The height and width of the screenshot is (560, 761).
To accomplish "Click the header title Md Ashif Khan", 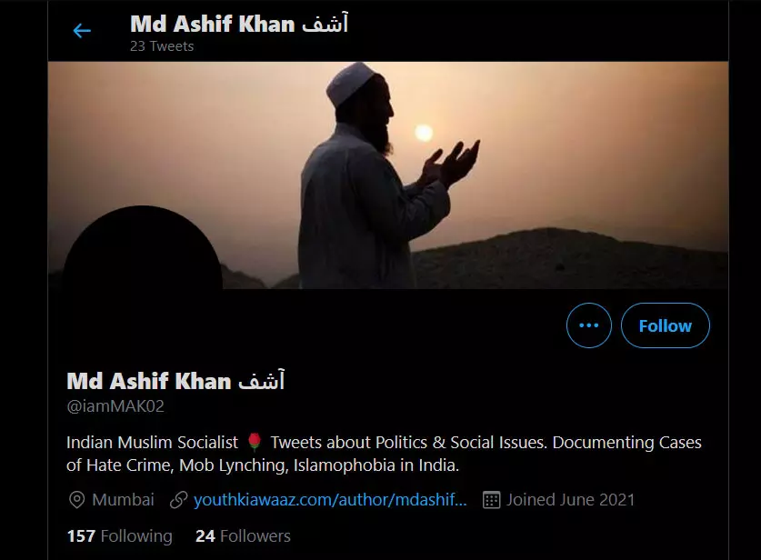I will point(239,24).
